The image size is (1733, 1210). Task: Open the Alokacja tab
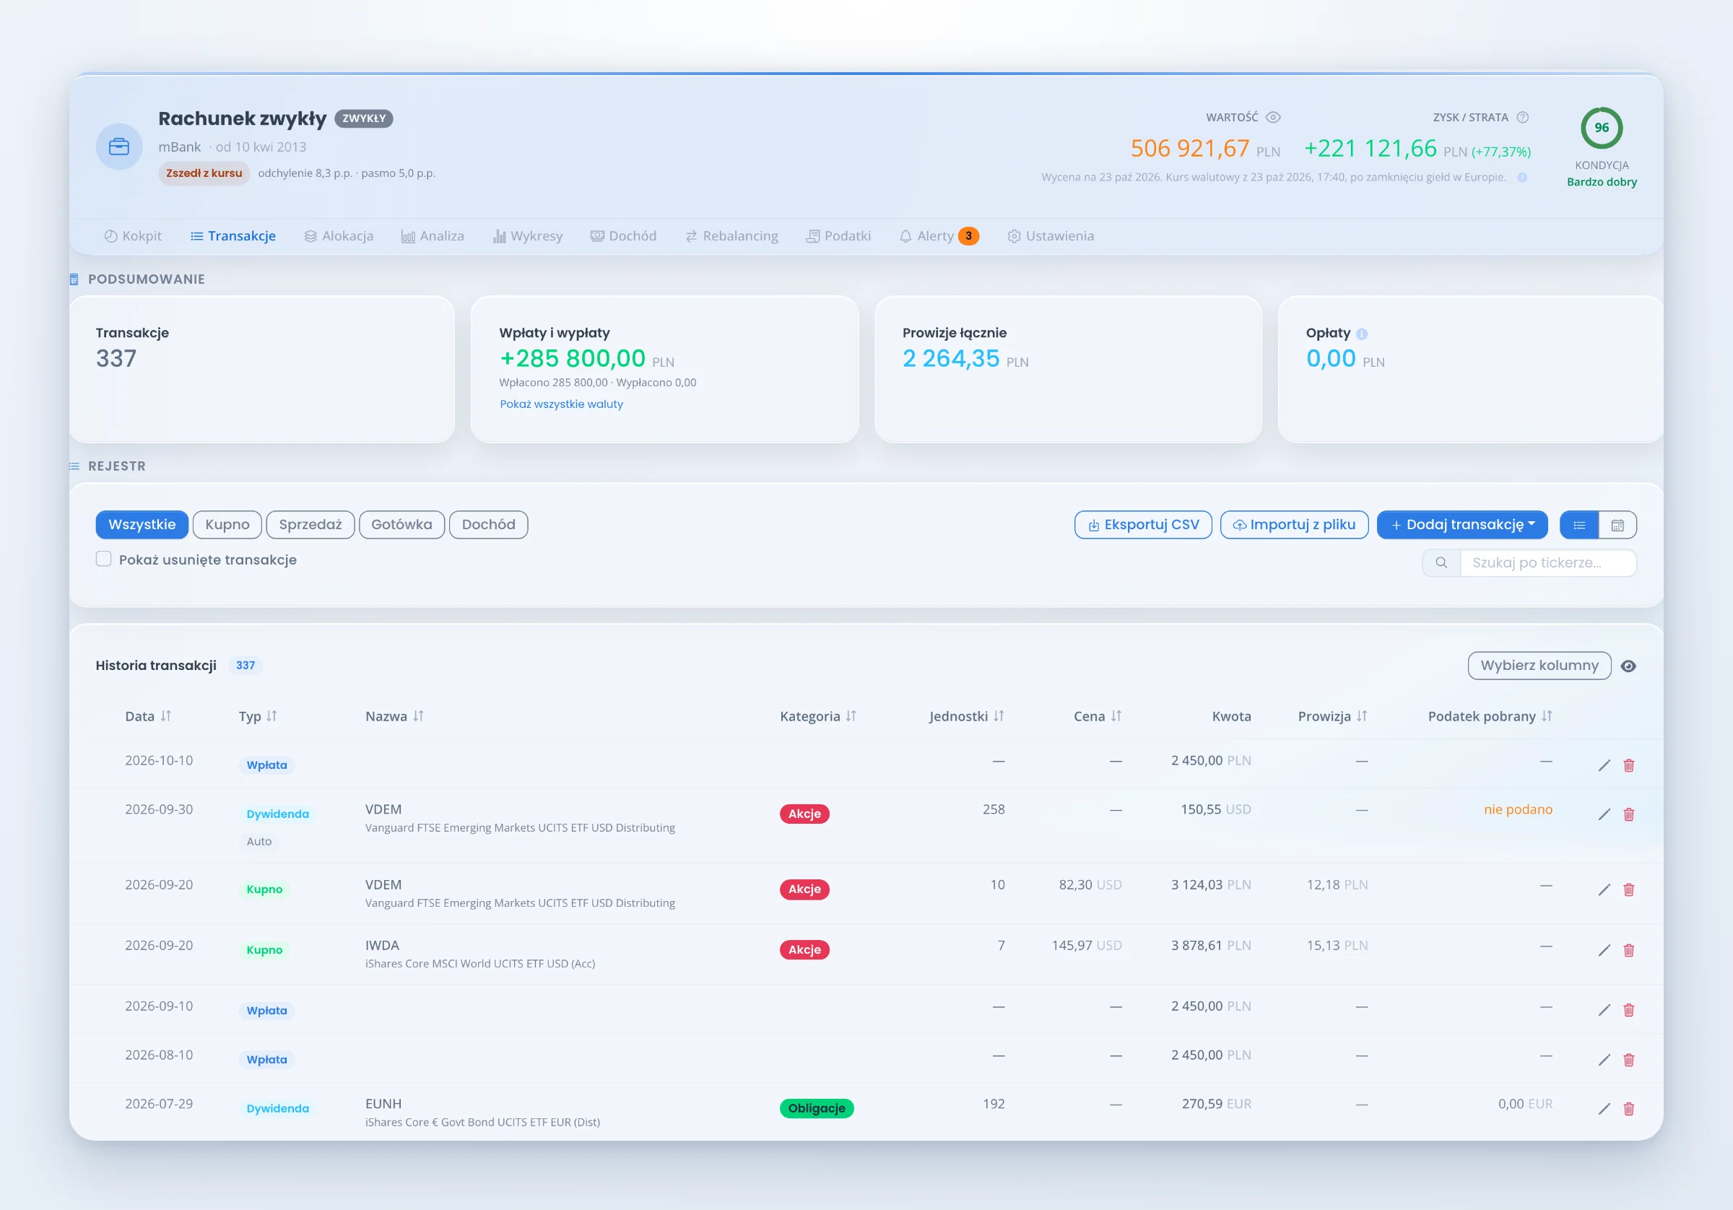pyautogui.click(x=339, y=236)
